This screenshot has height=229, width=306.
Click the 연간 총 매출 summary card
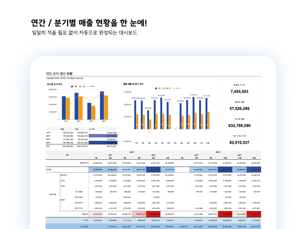coord(239,122)
